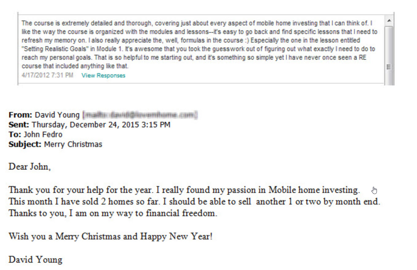Click the scroll up arrow in review box

(x=389, y=21)
